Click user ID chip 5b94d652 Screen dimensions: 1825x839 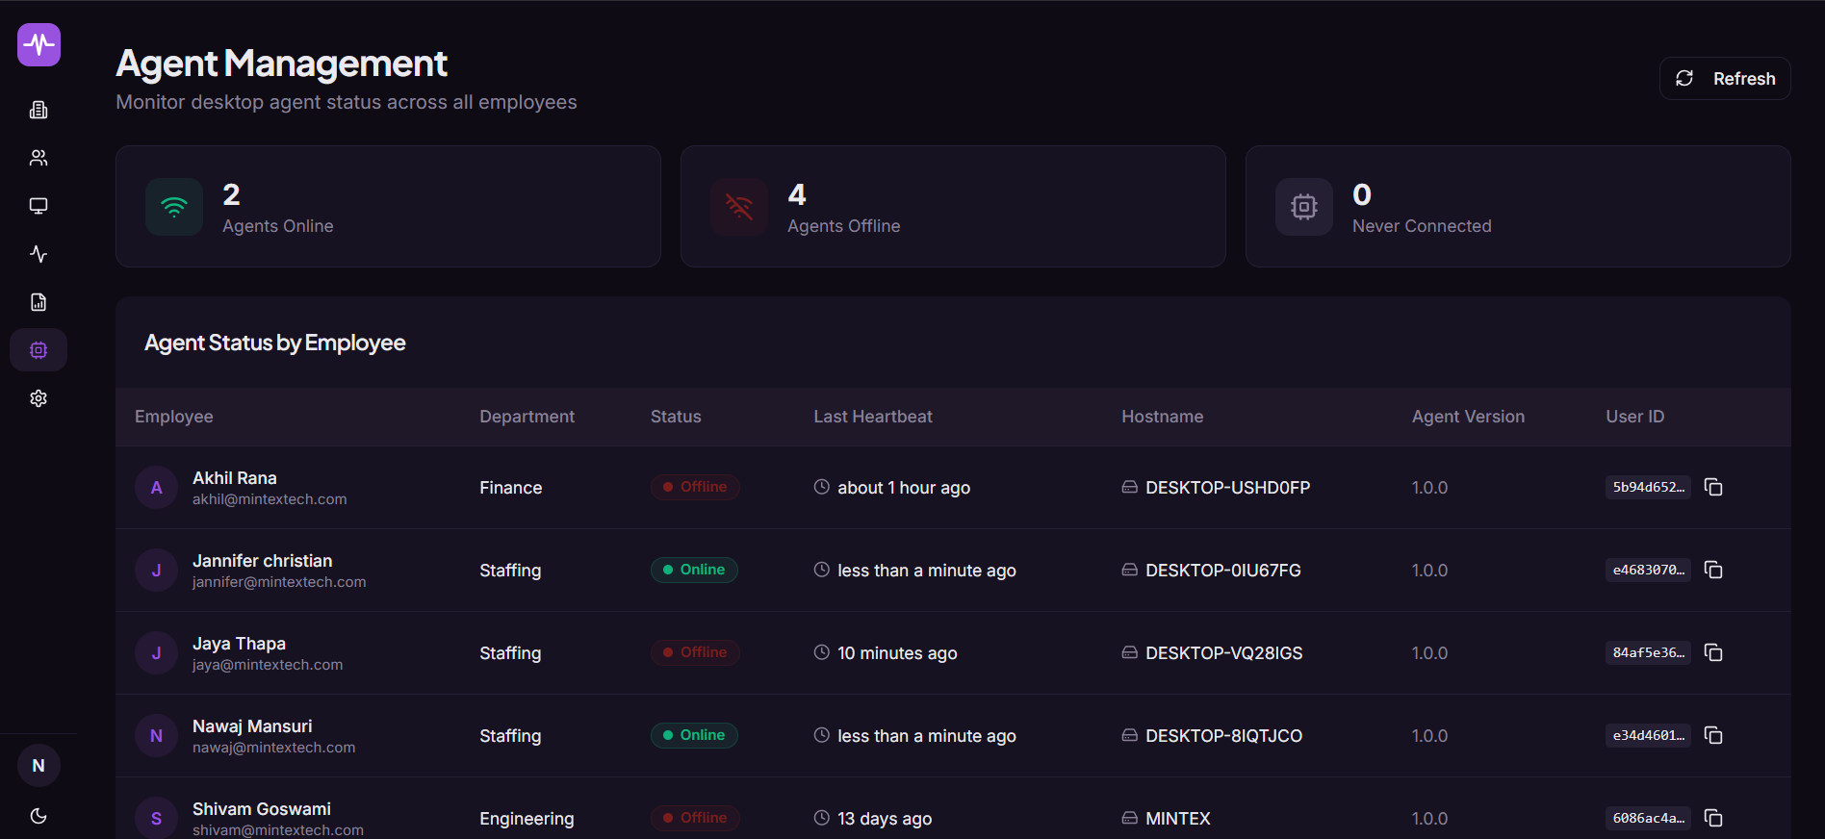pyautogui.click(x=1648, y=487)
